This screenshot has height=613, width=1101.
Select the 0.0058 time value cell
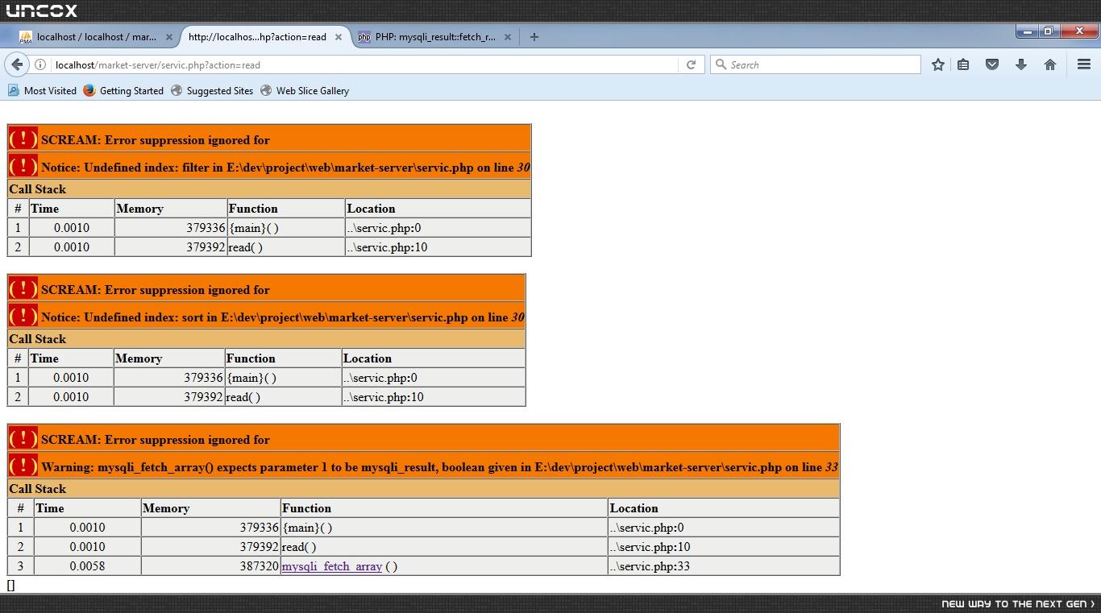click(x=87, y=566)
